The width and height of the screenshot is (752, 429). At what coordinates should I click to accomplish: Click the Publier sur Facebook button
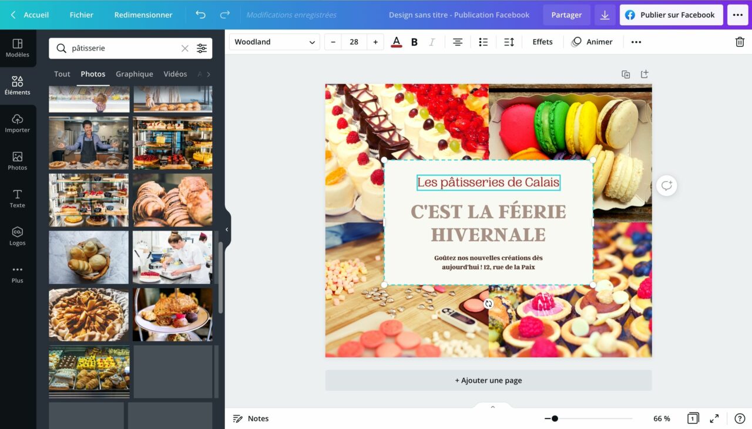tap(671, 15)
